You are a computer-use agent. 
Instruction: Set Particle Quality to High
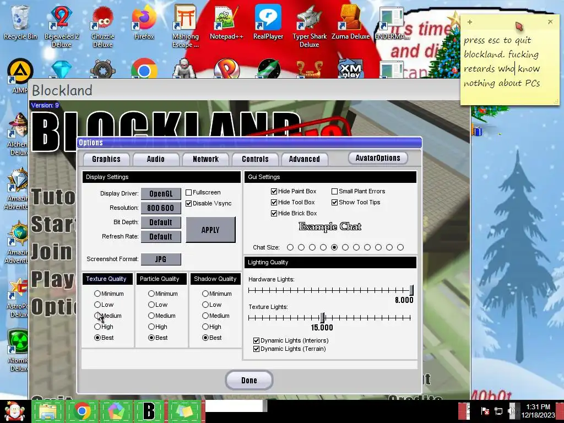[151, 327]
